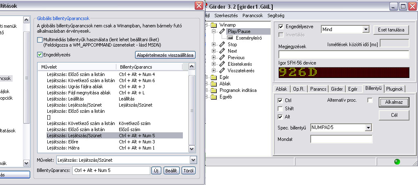The image size is (418, 185).
Task: Toggle the Ctrl modifier checkbox
Action: click(x=280, y=101)
